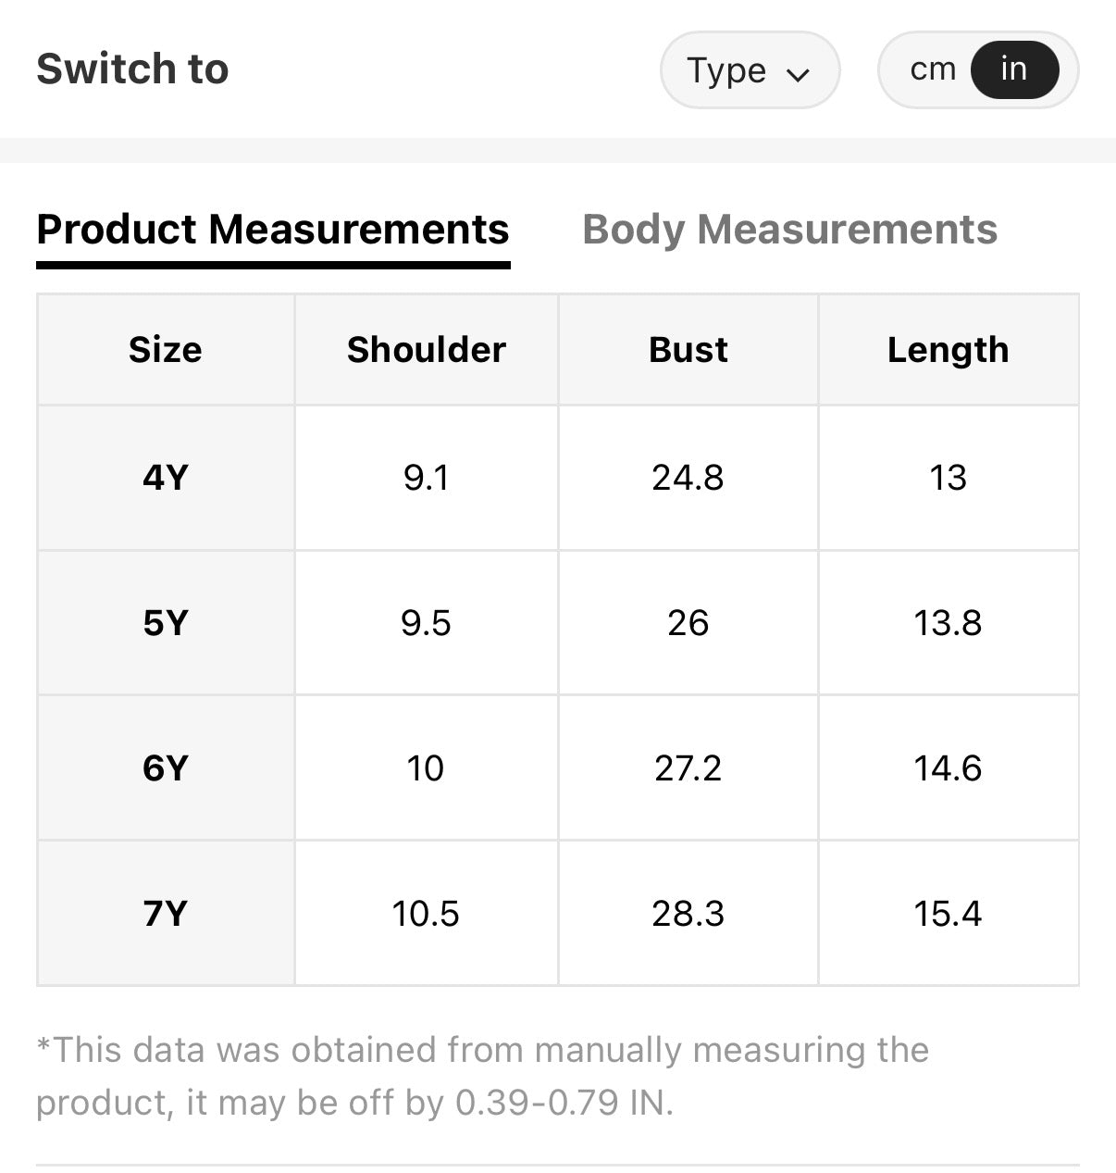Select the 6Y size row label
1116x1173 pixels.
coord(166,768)
